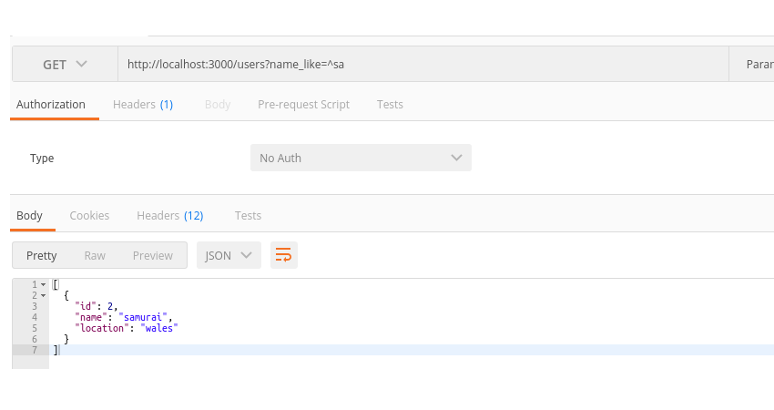Switch to Preview response view
Image resolution: width=774 pixels, height=410 pixels.
pyautogui.click(x=153, y=255)
